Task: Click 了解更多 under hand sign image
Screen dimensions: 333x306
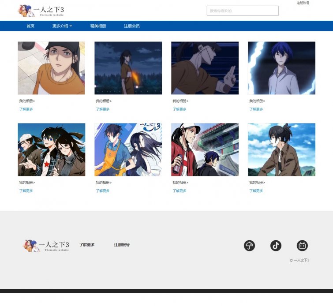Action: pyautogui.click(x=179, y=109)
